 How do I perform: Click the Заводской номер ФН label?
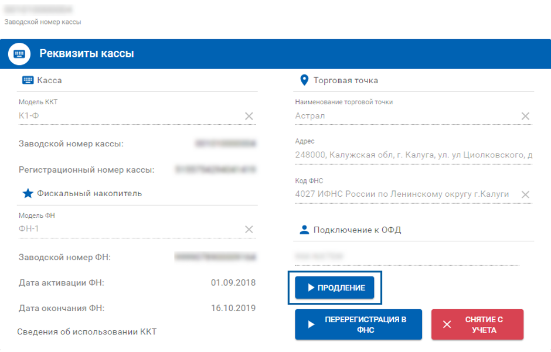64,257
